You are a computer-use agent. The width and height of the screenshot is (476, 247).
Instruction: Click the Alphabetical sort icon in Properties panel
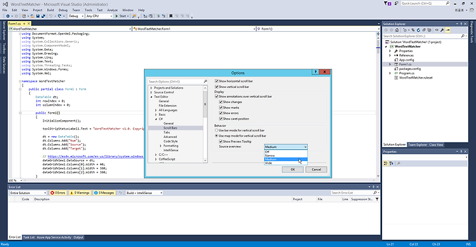[x=391, y=164]
